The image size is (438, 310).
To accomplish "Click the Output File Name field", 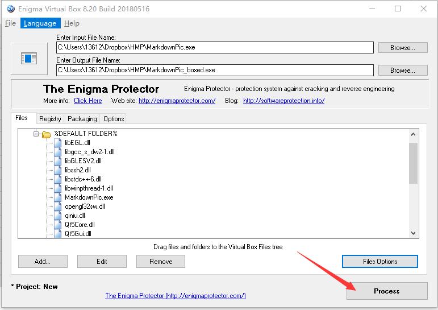I will pyautogui.click(x=215, y=70).
